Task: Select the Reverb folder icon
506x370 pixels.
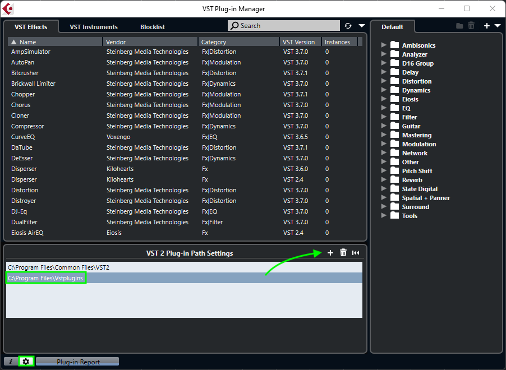Action: click(395, 180)
